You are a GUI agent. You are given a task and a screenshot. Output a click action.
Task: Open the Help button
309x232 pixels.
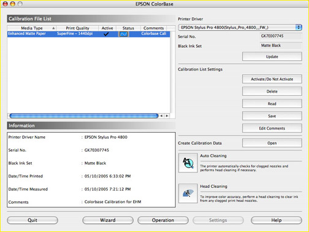277,220
